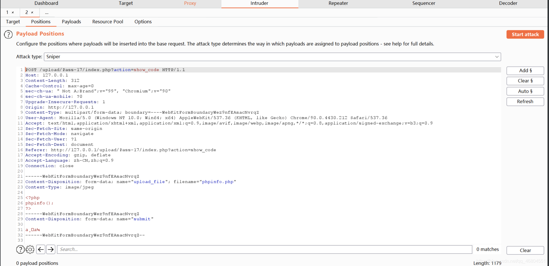This screenshot has height=266, width=549.
Task: Open the Proxy tab
Action: (x=190, y=3)
